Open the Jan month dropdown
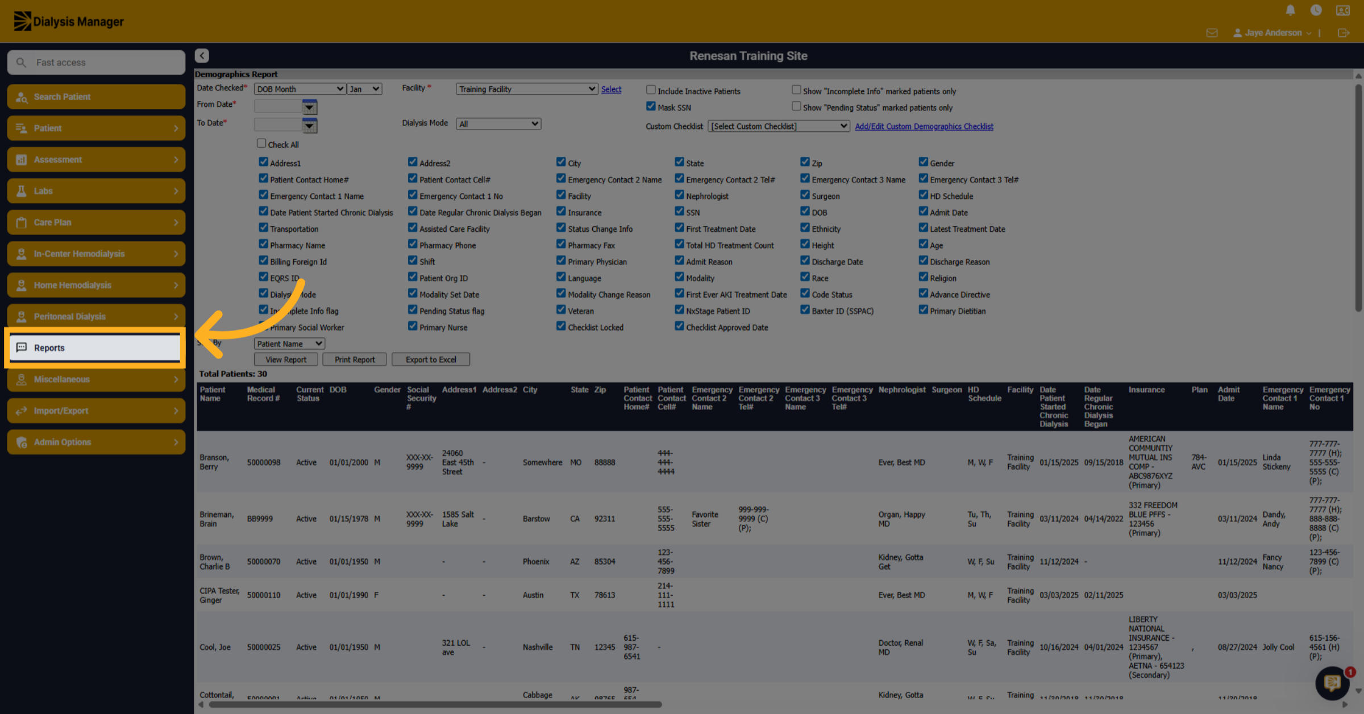Image resolution: width=1364 pixels, height=714 pixels. tap(364, 89)
